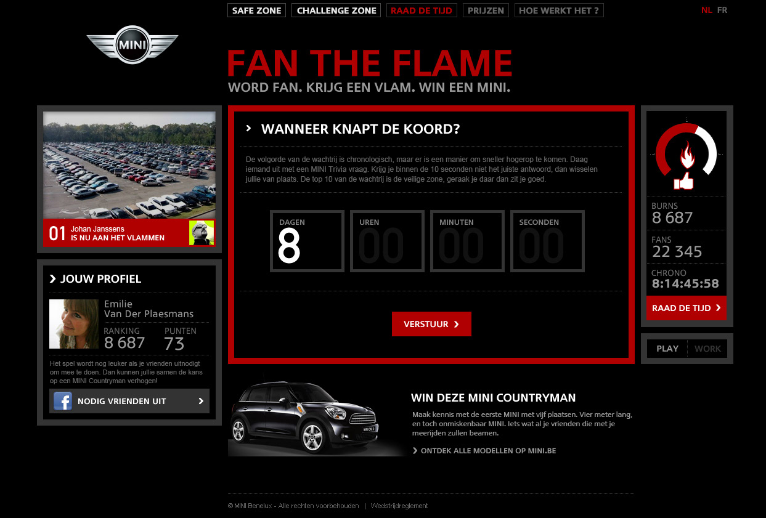Image resolution: width=766 pixels, height=518 pixels.
Task: Click the MINI winged logo
Action: 132,44
